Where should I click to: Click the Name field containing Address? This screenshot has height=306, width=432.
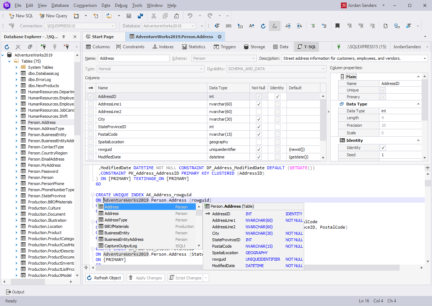click(133, 58)
